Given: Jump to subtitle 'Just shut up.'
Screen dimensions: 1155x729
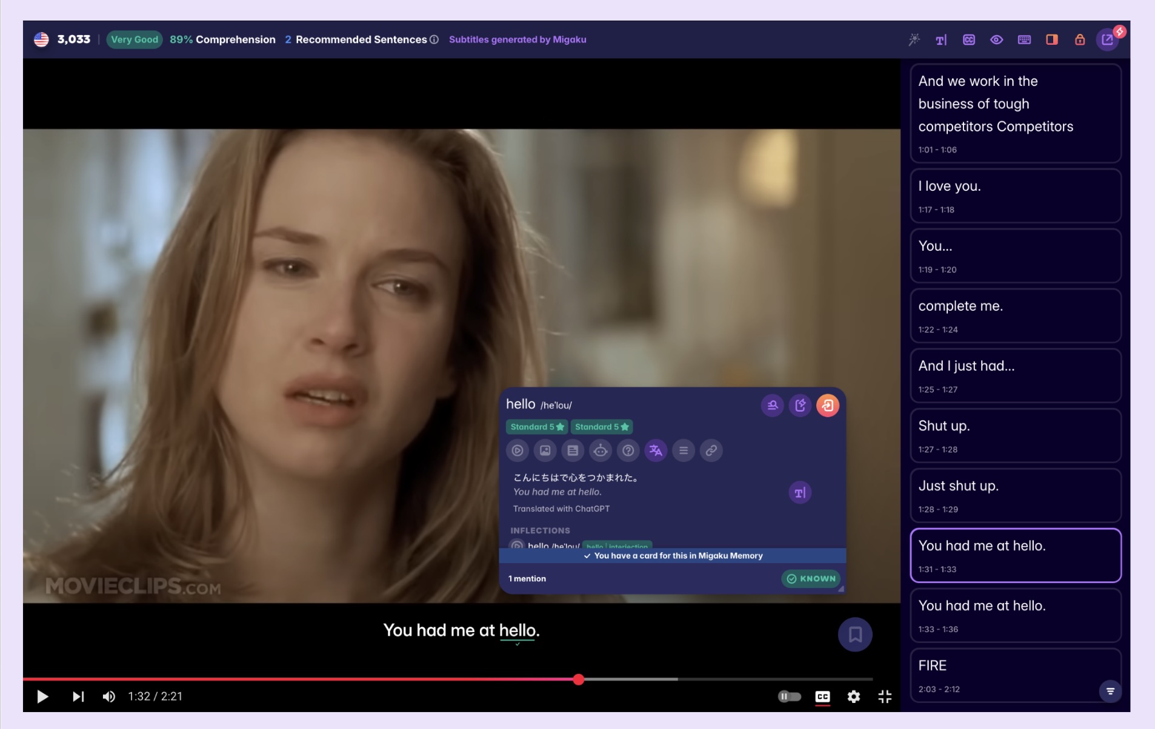Looking at the screenshot, I should [1016, 495].
